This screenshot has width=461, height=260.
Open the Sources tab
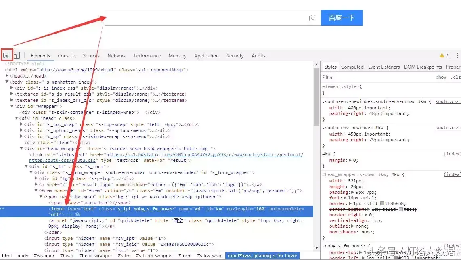coord(91,56)
